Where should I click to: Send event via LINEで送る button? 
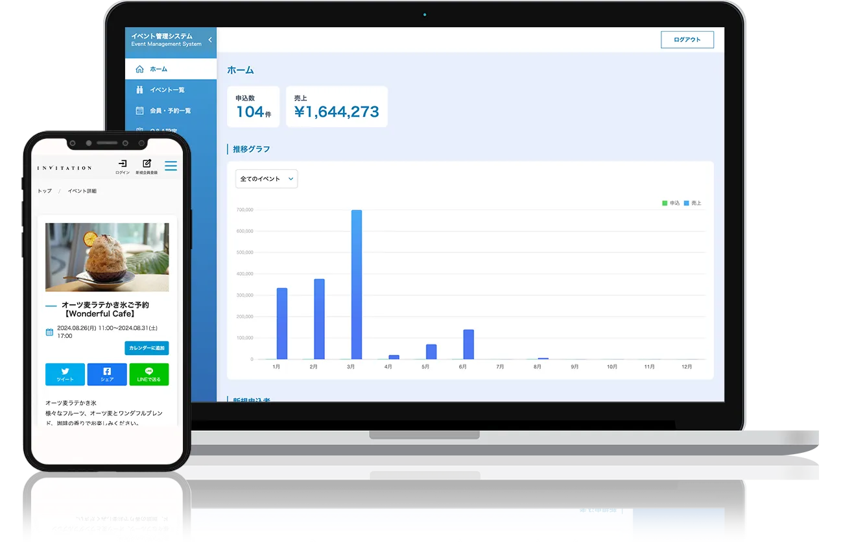[x=148, y=374]
